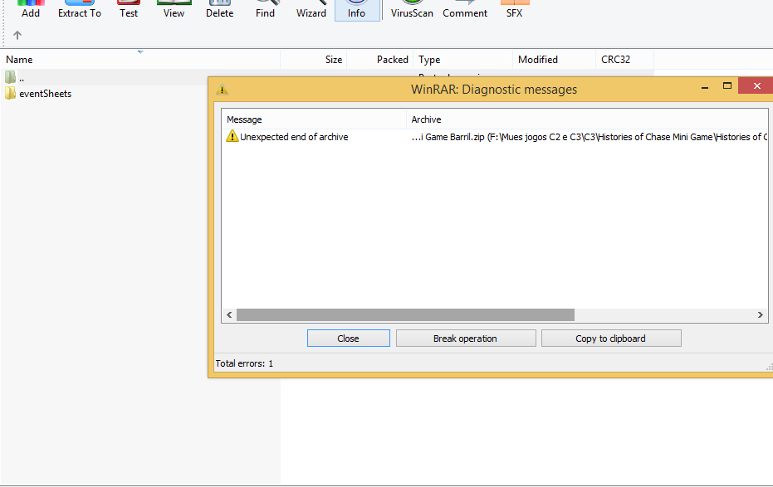Click the horizontal scrollbar thumb in diagnostics
773x487 pixels.
coord(405,314)
